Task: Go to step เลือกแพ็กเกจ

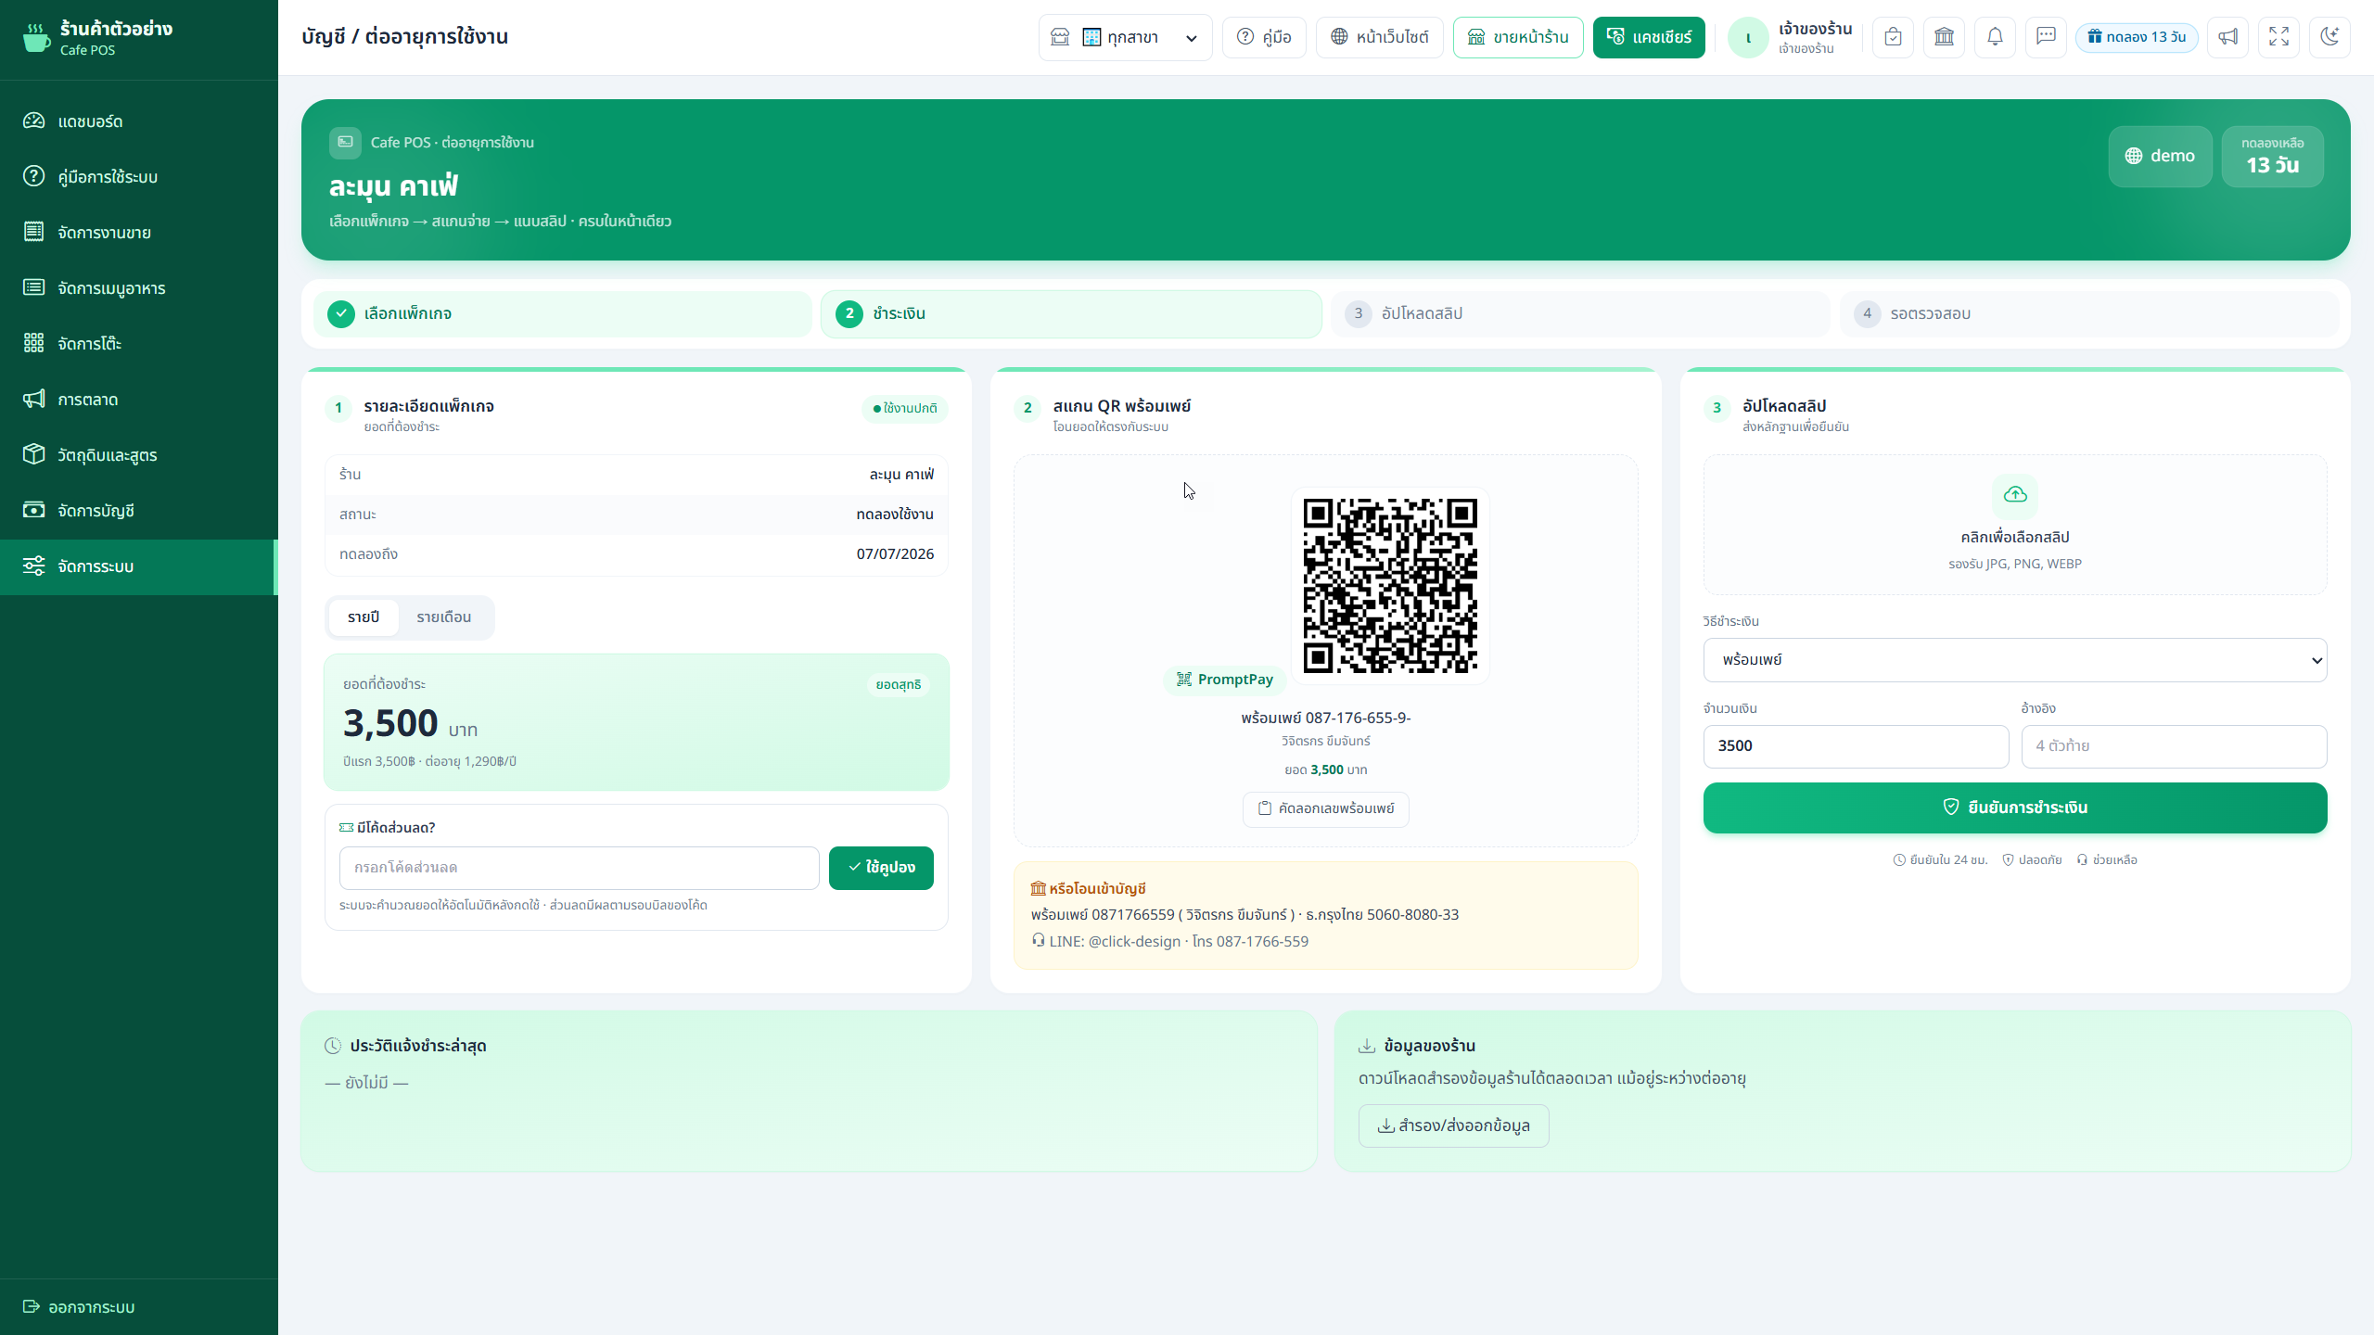Action: 562,314
